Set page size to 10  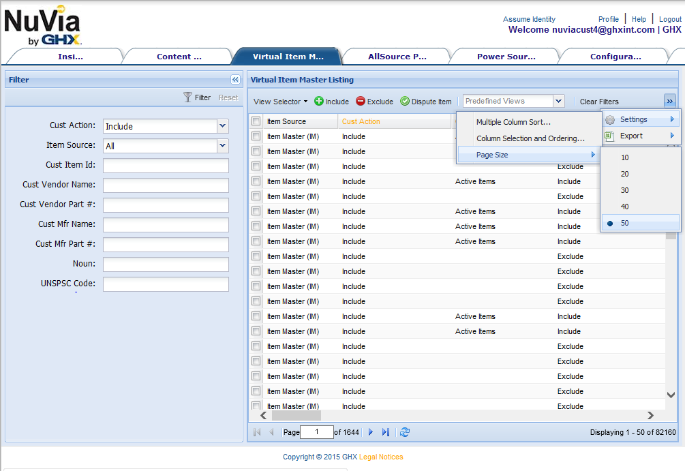pyautogui.click(x=641, y=157)
